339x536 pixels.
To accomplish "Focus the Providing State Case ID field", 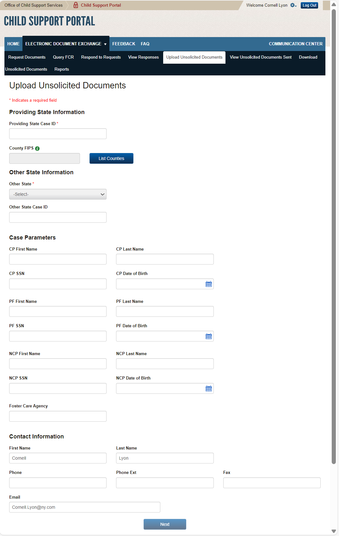I will click(58, 134).
